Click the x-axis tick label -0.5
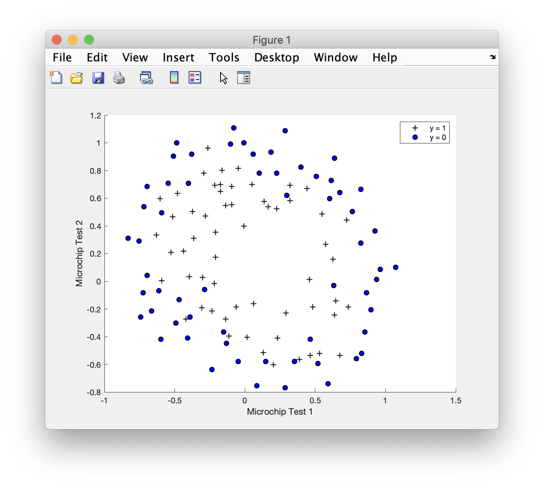544x489 pixels. tap(174, 400)
